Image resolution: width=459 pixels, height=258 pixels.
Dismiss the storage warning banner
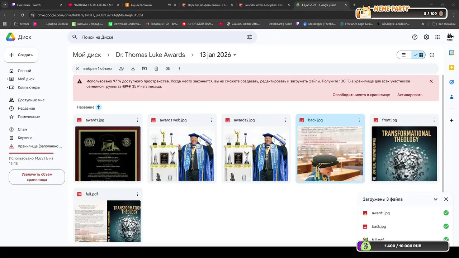[x=431, y=81]
